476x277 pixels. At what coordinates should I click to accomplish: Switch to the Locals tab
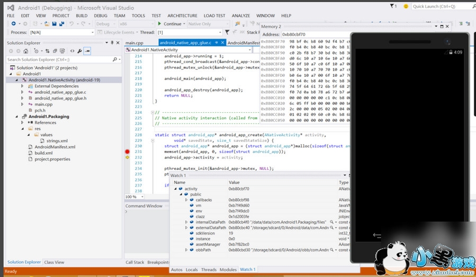[192, 270]
